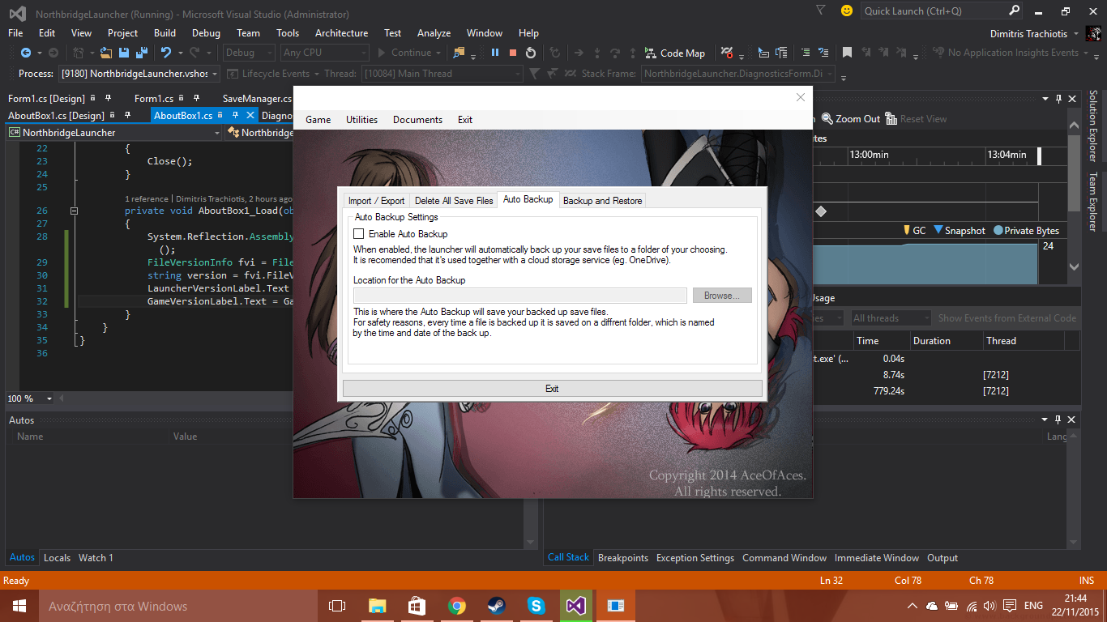This screenshot has width=1107, height=622.
Task: Open the Team Explorer side tab
Action: click(x=1092, y=202)
